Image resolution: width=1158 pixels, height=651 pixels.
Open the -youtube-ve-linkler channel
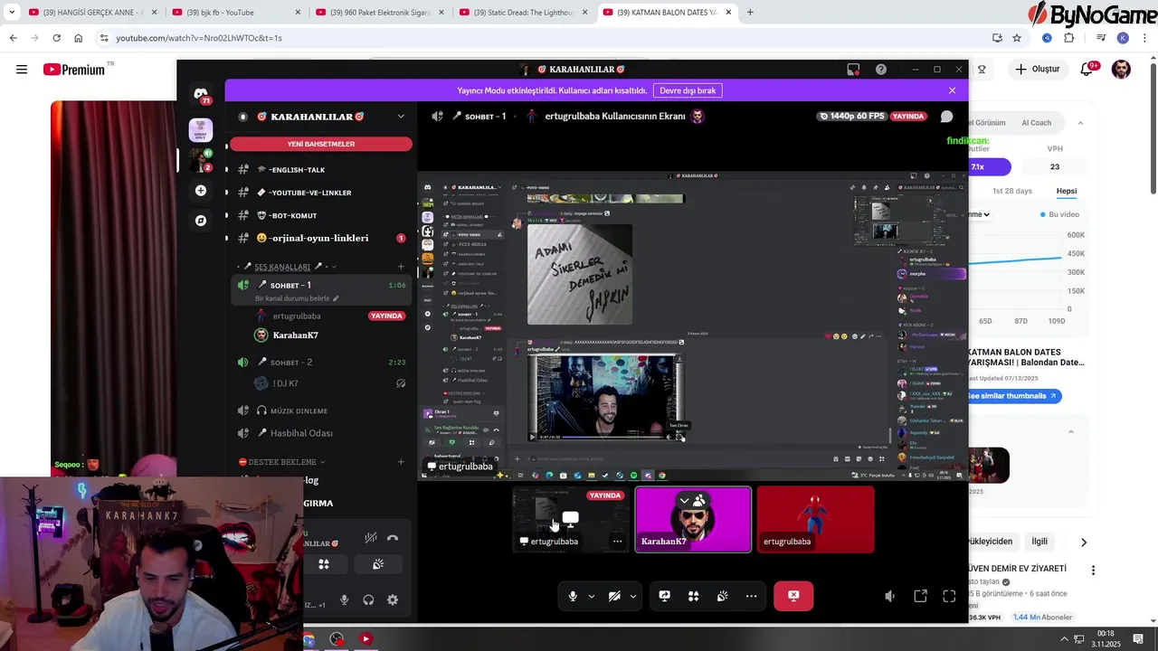click(319, 193)
